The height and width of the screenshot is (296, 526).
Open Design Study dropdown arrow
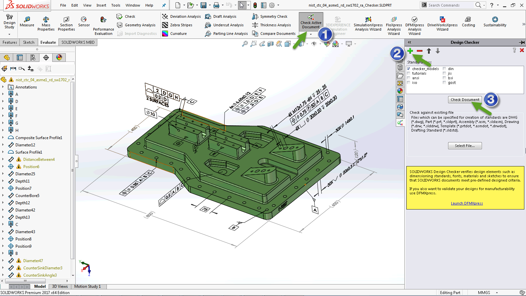(9, 34)
